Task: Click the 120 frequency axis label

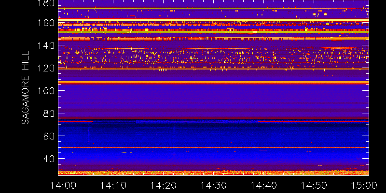Action: tap(46, 68)
